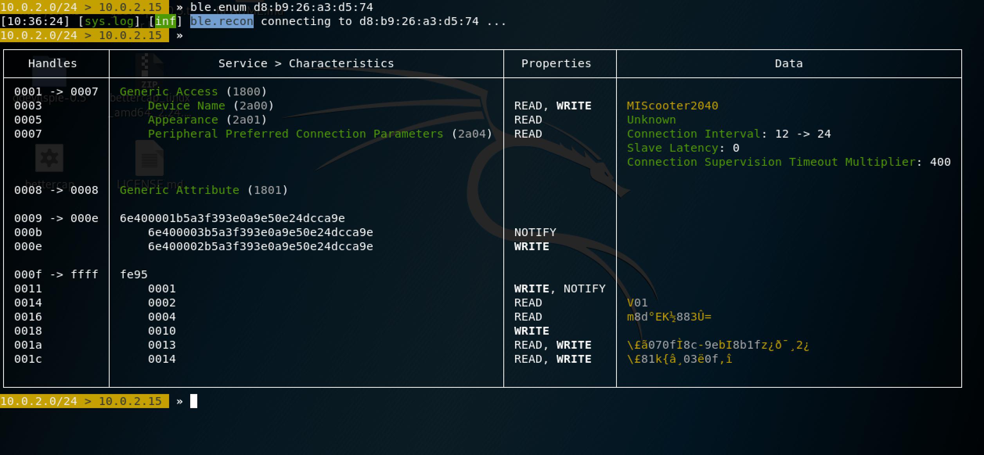Click the MIScooter2040 device name value
Viewport: 984px width, 455px height.
(x=672, y=106)
